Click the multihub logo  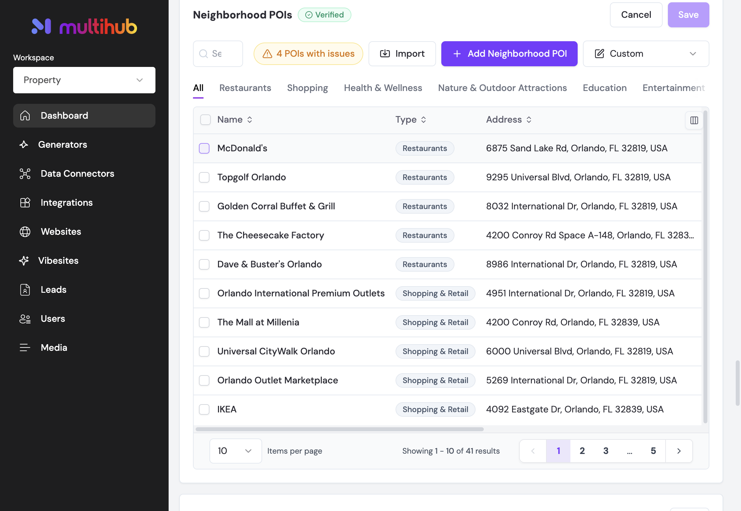84,26
